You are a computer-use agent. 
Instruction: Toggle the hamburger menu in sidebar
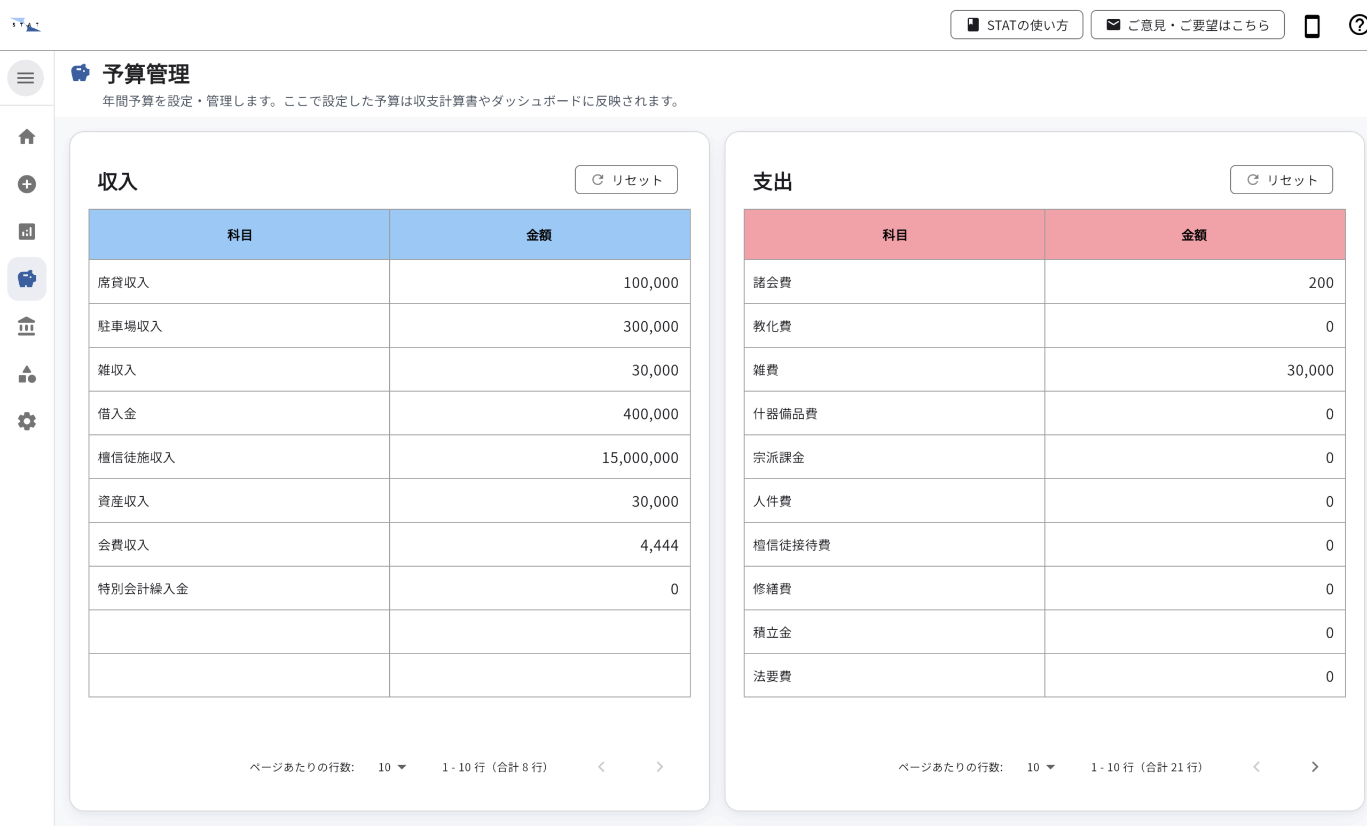click(x=26, y=77)
